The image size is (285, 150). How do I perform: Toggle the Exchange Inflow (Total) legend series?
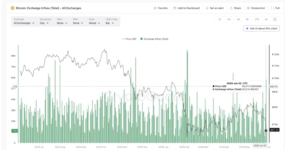154,39
